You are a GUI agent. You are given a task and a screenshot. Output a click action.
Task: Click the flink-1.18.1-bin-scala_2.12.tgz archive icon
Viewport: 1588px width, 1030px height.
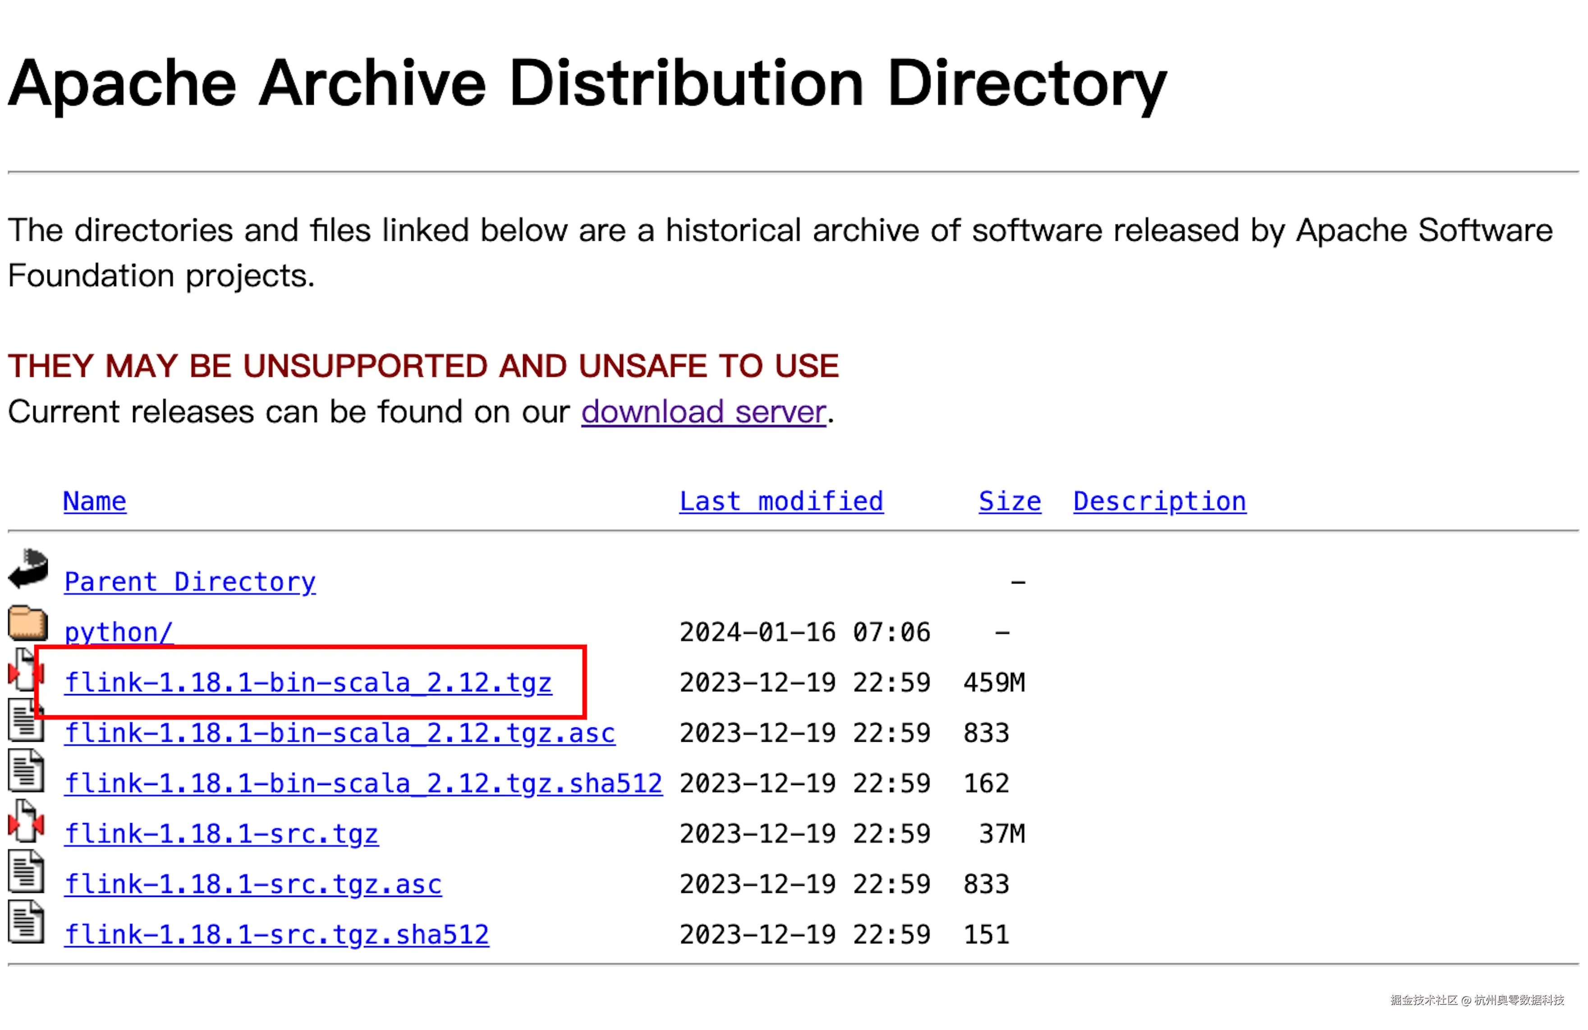pyautogui.click(x=26, y=670)
